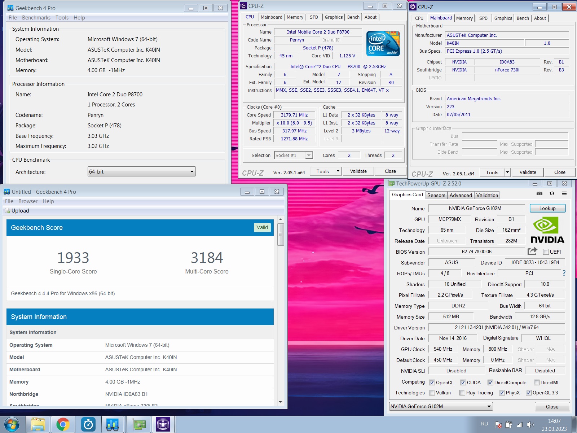Open the Tools menu in Geekbench 4 Pro
The height and width of the screenshot is (433, 577).
click(62, 18)
